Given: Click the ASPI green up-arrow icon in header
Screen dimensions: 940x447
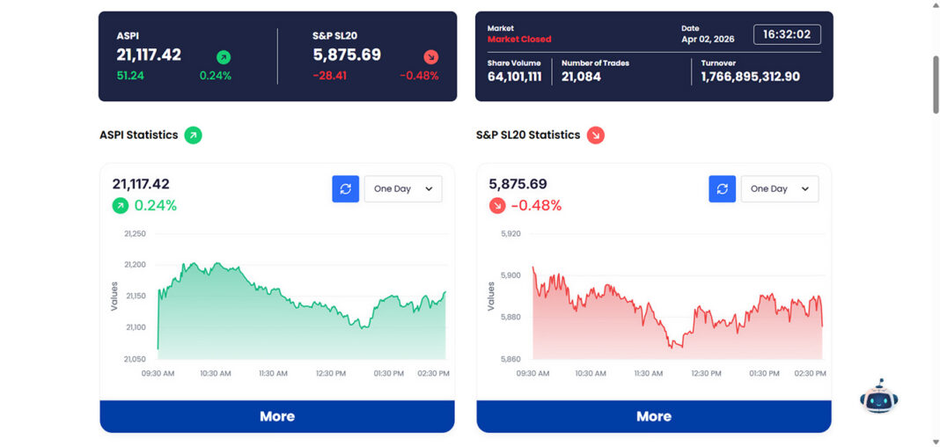Looking at the screenshot, I should [x=224, y=57].
